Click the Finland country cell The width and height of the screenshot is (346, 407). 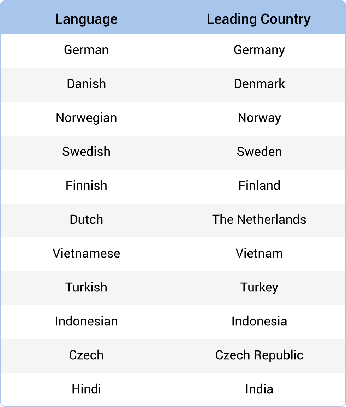point(259,185)
